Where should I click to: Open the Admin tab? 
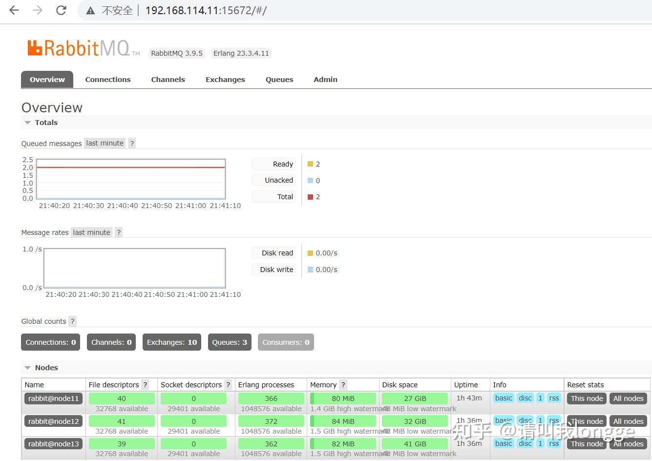click(x=325, y=80)
